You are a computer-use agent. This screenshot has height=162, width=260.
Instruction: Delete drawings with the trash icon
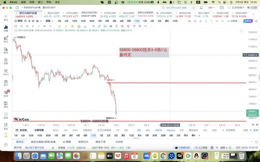coord(140,26)
